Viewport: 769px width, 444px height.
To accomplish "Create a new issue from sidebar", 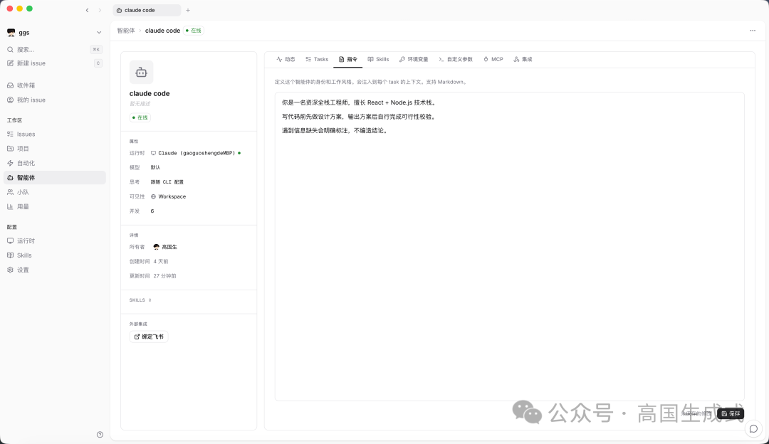I will click(54, 63).
